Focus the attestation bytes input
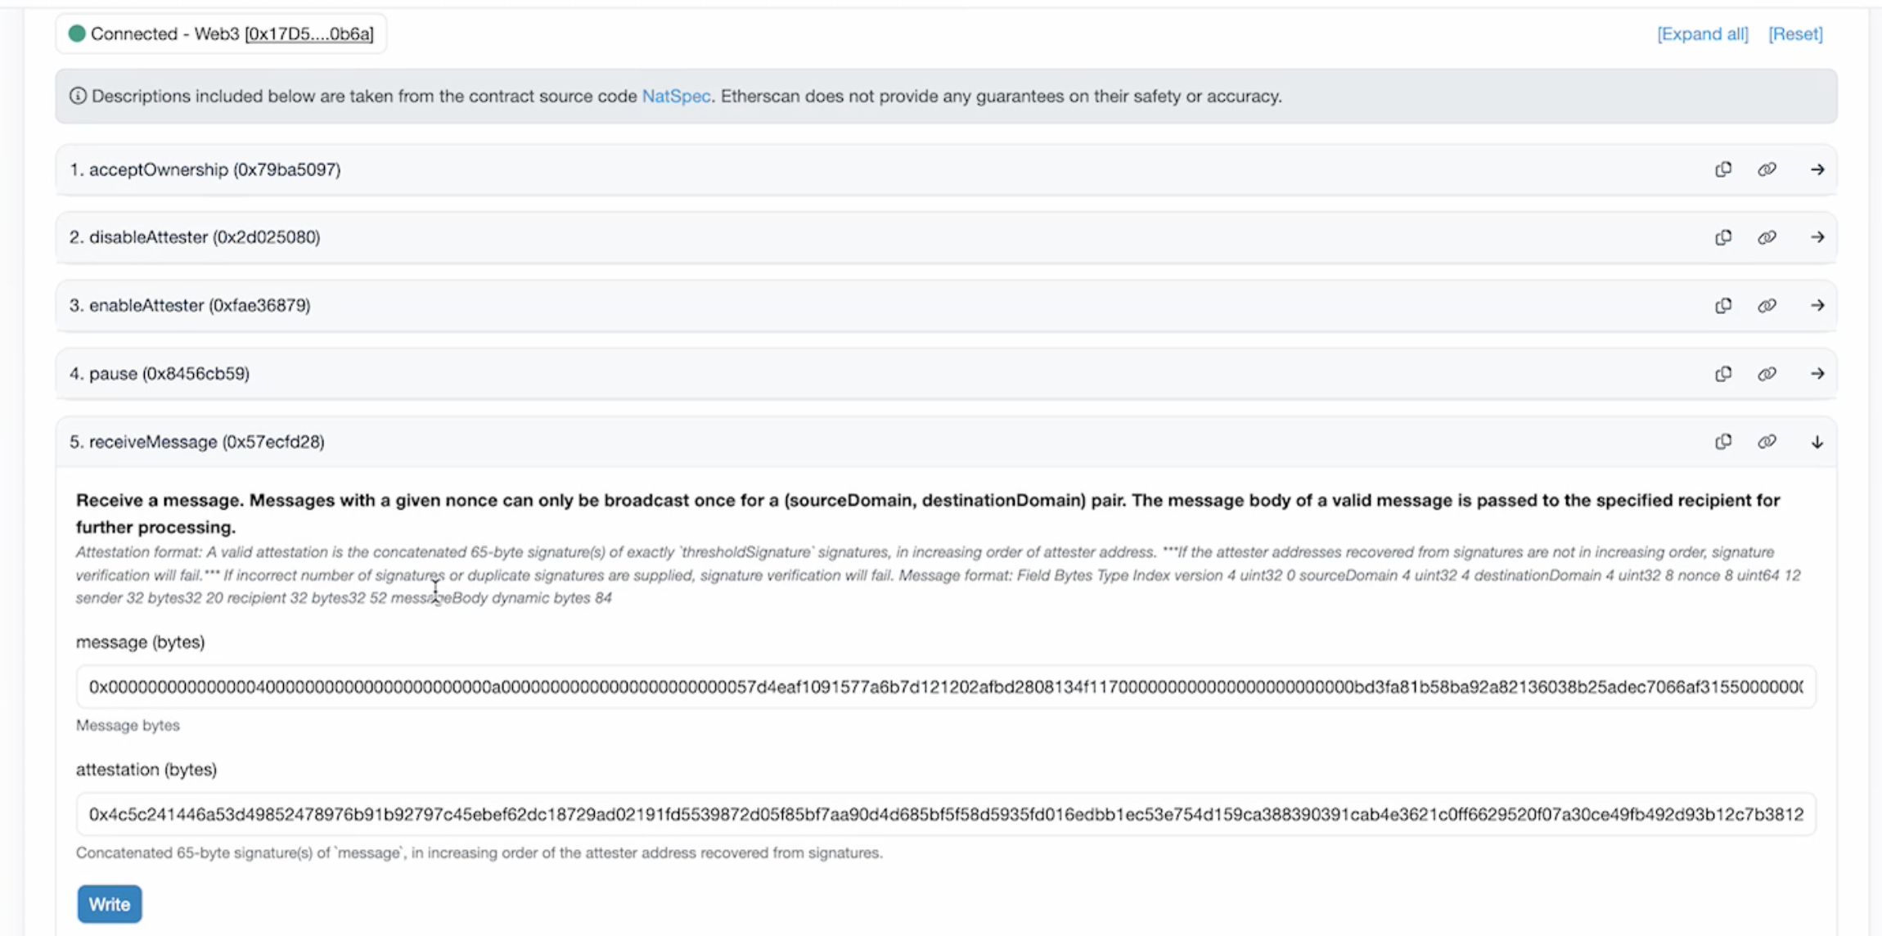The width and height of the screenshot is (1882, 936). pyautogui.click(x=945, y=814)
